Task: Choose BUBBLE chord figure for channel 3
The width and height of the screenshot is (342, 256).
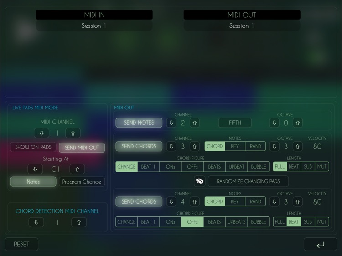Action: point(259,167)
